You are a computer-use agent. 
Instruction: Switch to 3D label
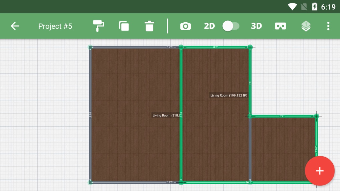(256, 26)
